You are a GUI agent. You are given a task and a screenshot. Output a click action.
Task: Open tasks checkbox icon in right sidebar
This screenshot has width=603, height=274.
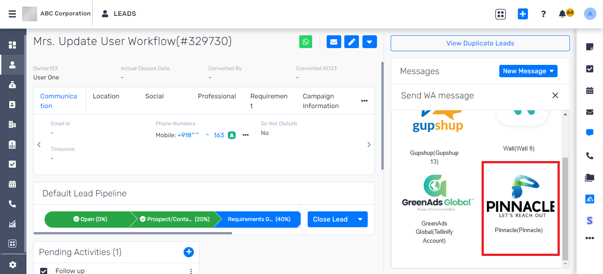(x=590, y=69)
